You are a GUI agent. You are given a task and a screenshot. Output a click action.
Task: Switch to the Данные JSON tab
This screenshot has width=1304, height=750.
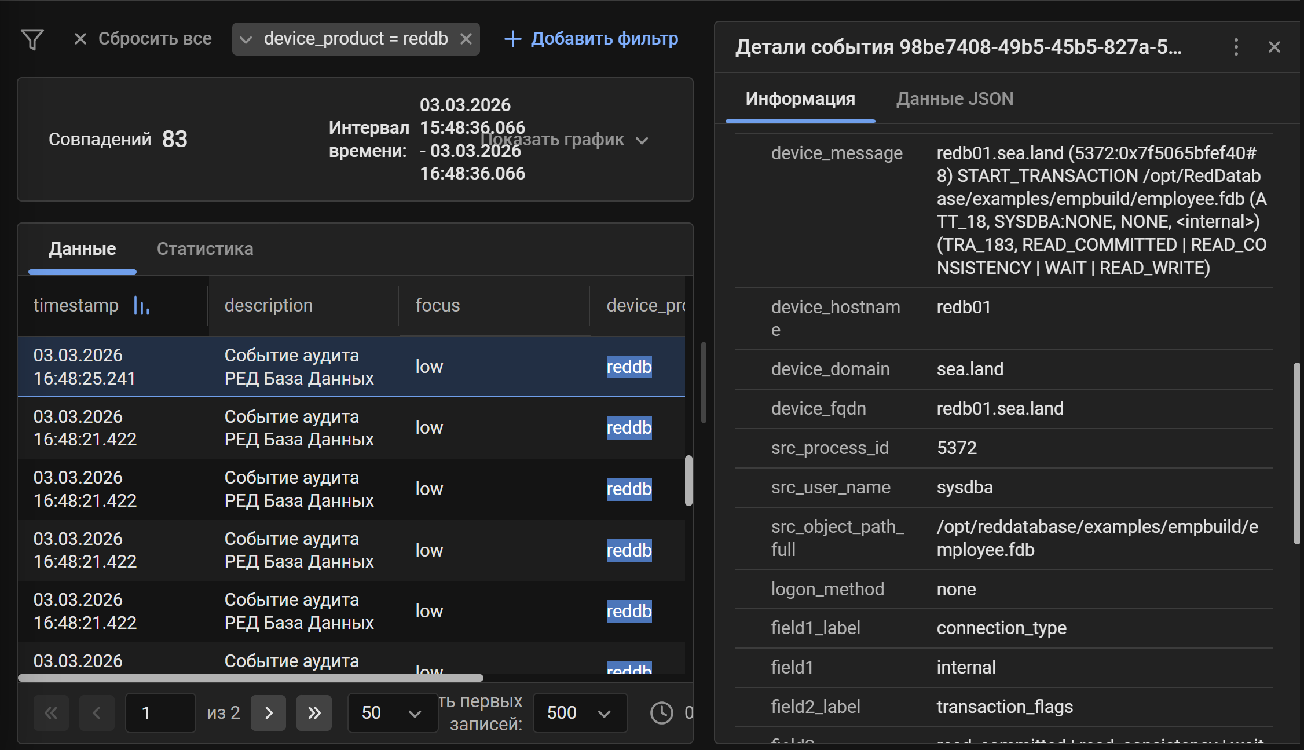954,98
